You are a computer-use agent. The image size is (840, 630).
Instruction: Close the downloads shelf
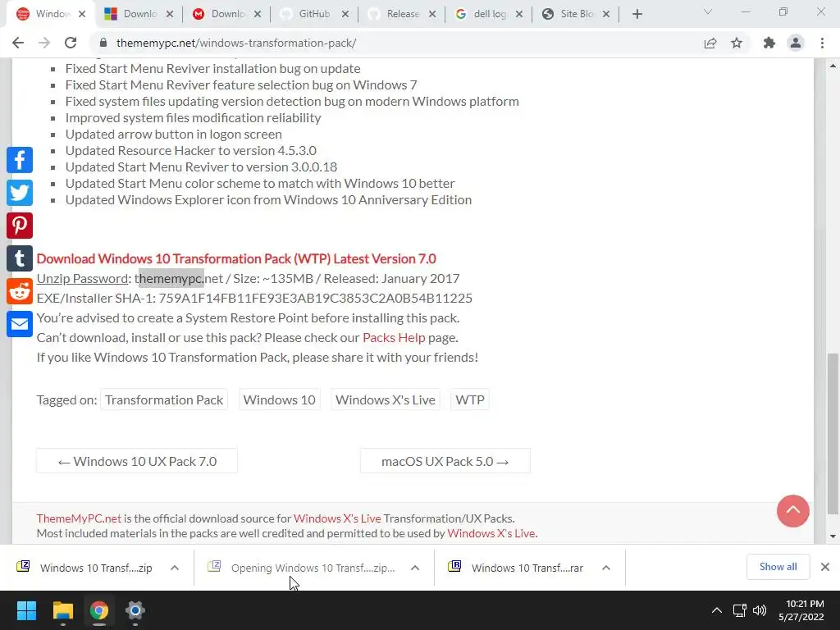[825, 567]
